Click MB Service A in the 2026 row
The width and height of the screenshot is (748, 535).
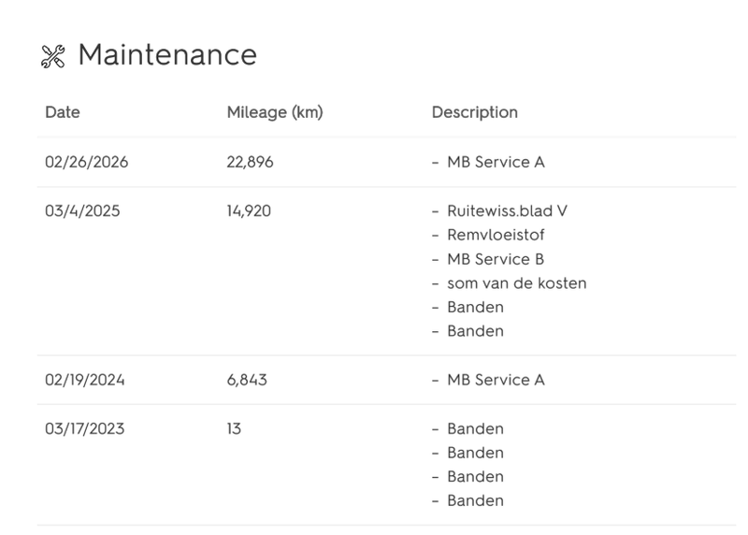(495, 162)
